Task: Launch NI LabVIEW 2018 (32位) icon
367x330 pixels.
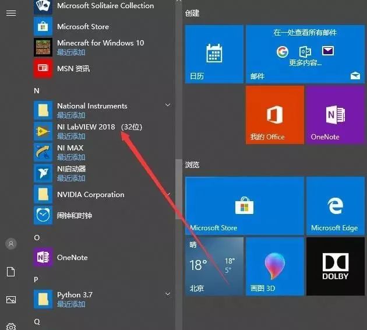Action: coord(43,131)
